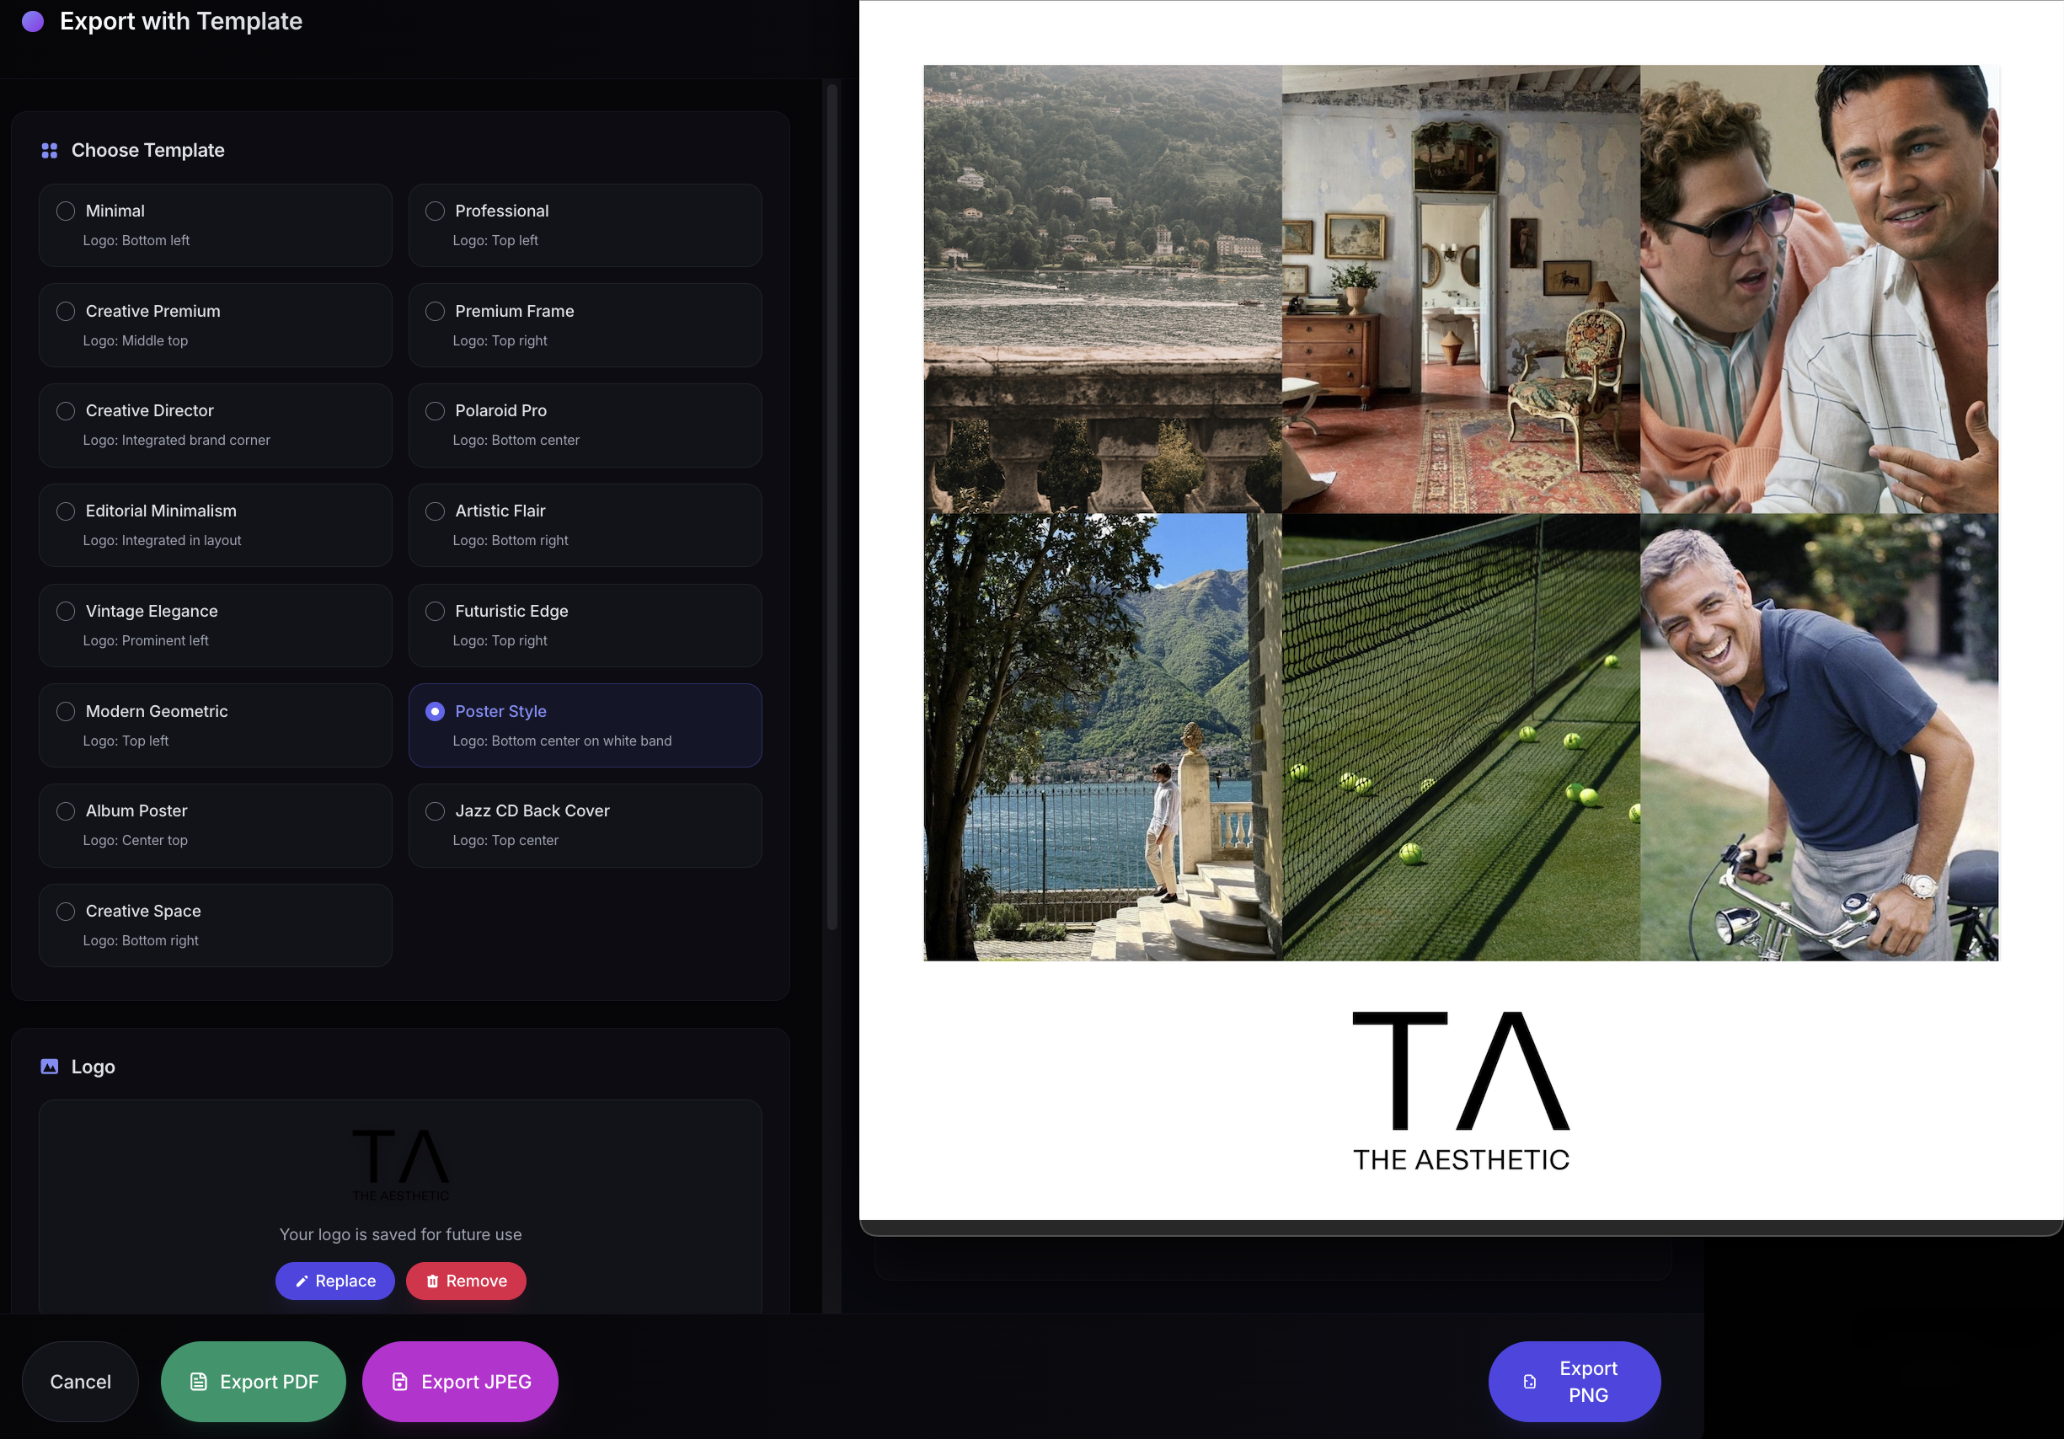The height and width of the screenshot is (1439, 2064).
Task: Click the template panel vertical scrollbar
Action: 831,503
